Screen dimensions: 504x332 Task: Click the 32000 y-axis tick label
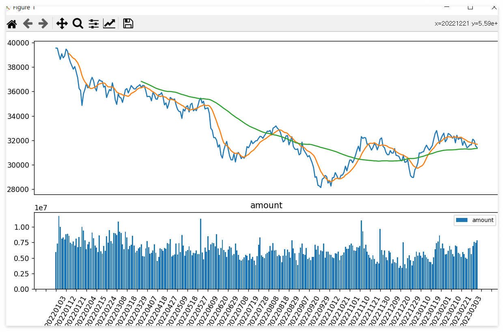18,141
